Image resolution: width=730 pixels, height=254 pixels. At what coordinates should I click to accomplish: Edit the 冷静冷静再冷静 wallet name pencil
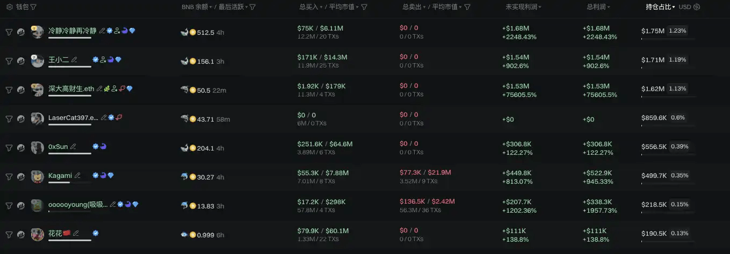click(x=102, y=31)
